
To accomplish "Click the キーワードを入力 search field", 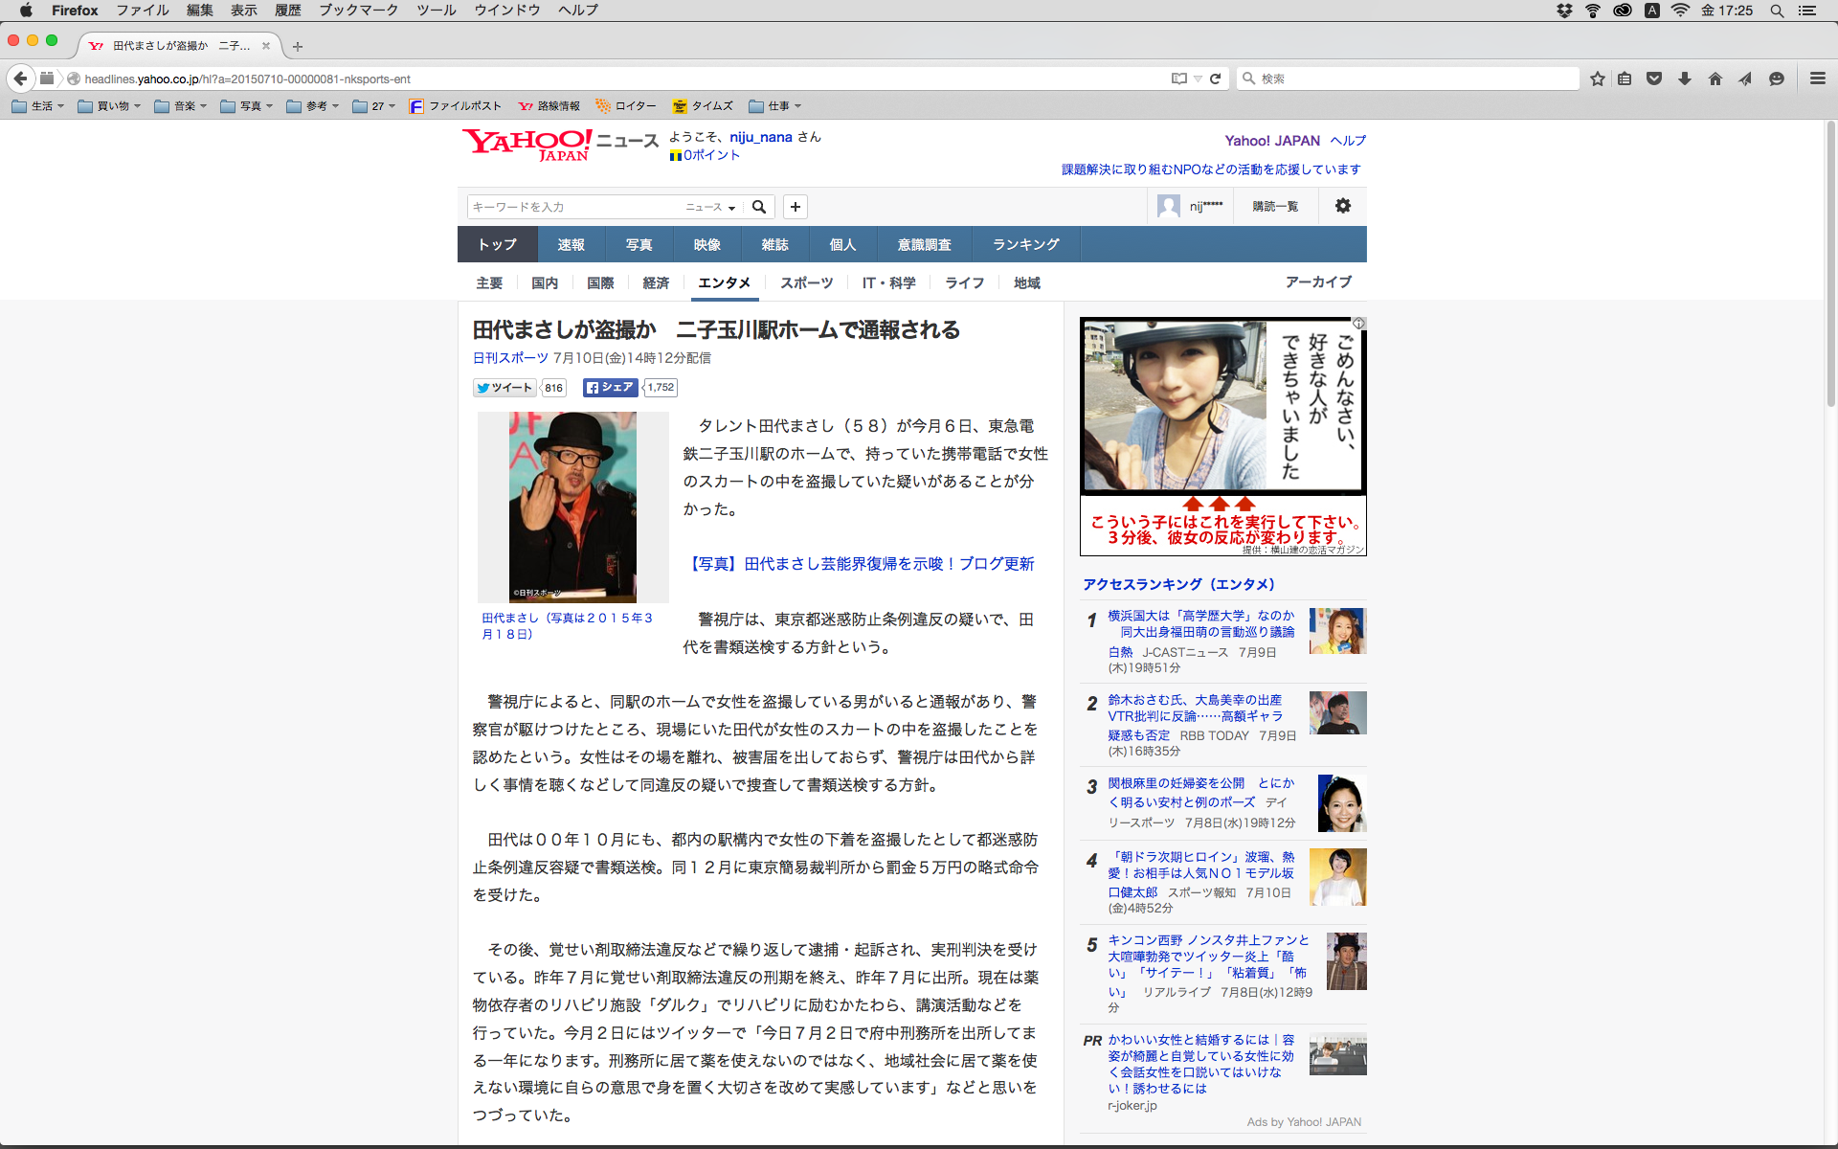I will pyautogui.click(x=574, y=207).
